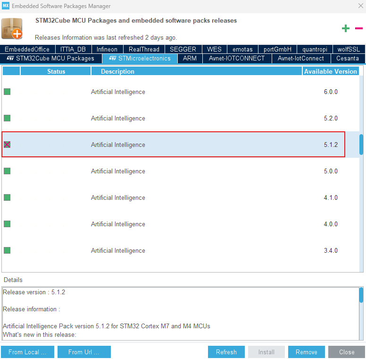This screenshot has width=366, height=359.
Task: Select the Artificial Intelligence 6.0.0 row text
Action: coord(118,92)
